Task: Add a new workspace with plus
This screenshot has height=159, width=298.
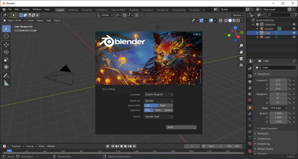Action: click(x=204, y=10)
